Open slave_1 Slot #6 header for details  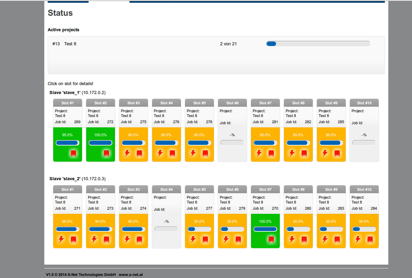pyautogui.click(x=232, y=103)
